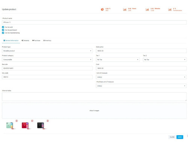The image size is (188, 146).
Task: Toggle the Can be sold checkbox
Action: (3, 27)
